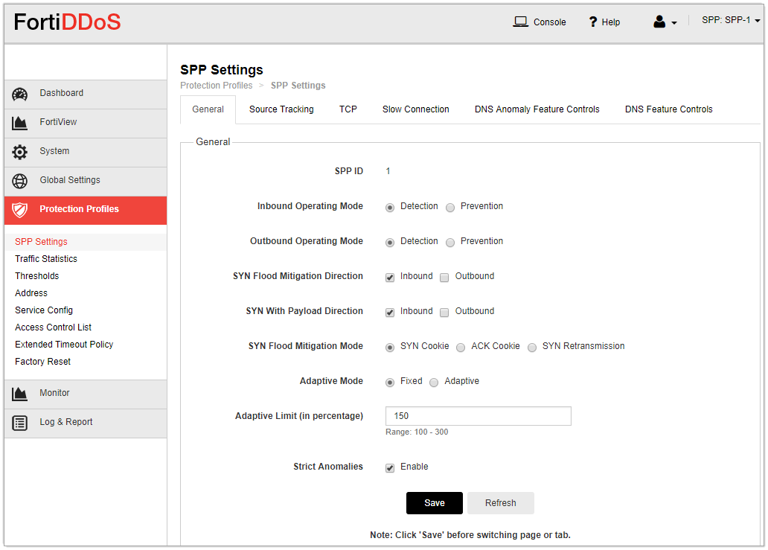Toggle Inbound for SYN With Payload Direction
Screen dimensions: 768x550
[390, 313]
